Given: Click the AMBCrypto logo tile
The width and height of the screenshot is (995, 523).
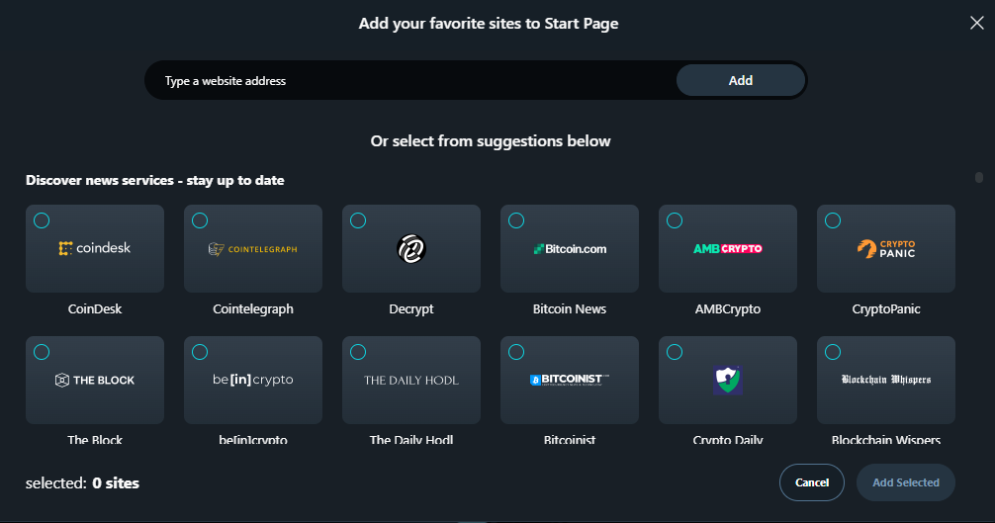Looking at the screenshot, I should point(728,248).
